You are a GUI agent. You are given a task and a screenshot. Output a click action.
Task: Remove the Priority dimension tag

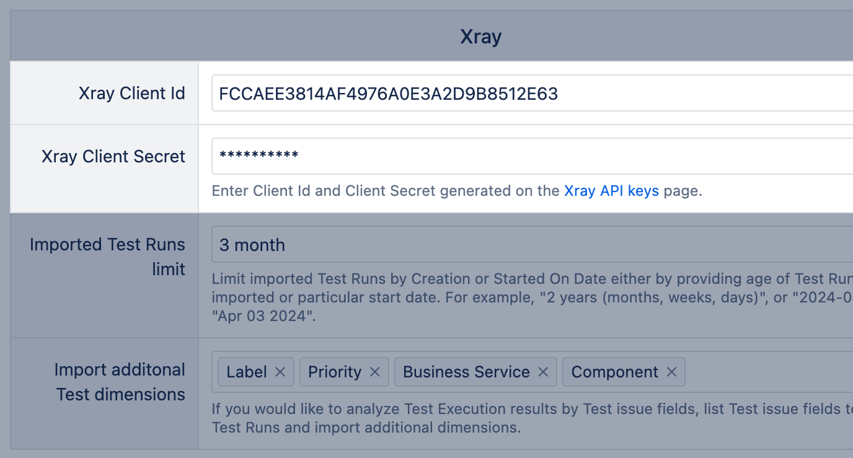pyautogui.click(x=374, y=372)
